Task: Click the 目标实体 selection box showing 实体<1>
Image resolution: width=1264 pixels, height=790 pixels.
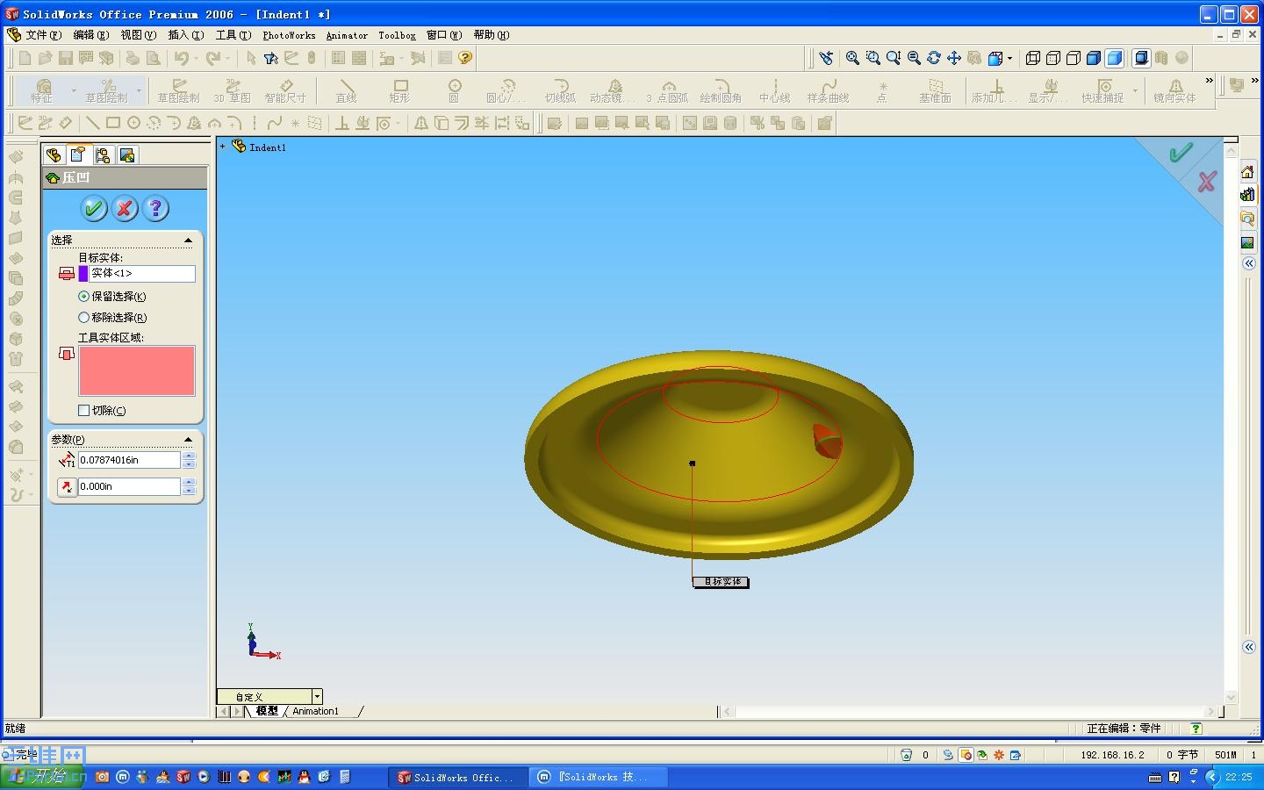Action: (142, 274)
